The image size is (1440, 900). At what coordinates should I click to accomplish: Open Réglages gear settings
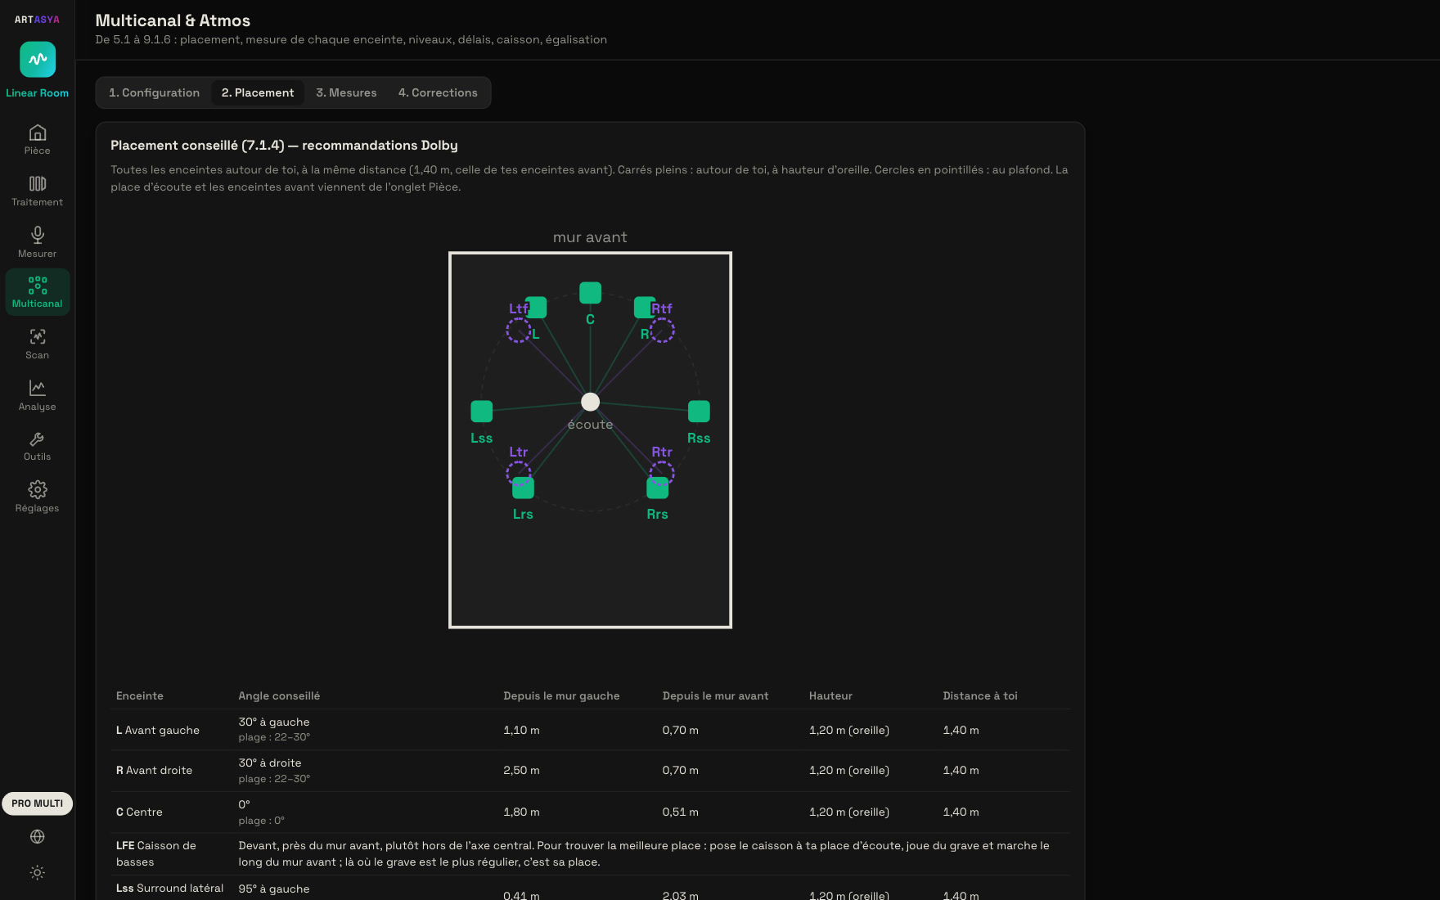37,497
